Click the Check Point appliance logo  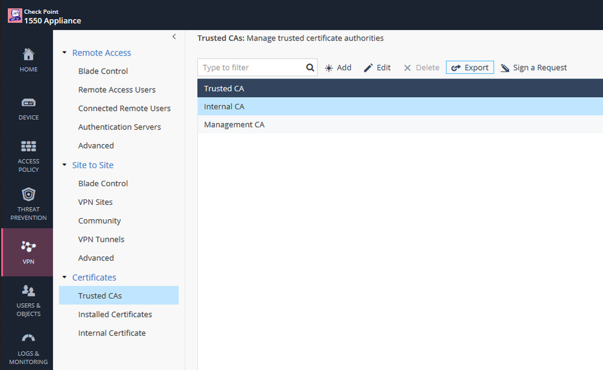tap(15, 16)
